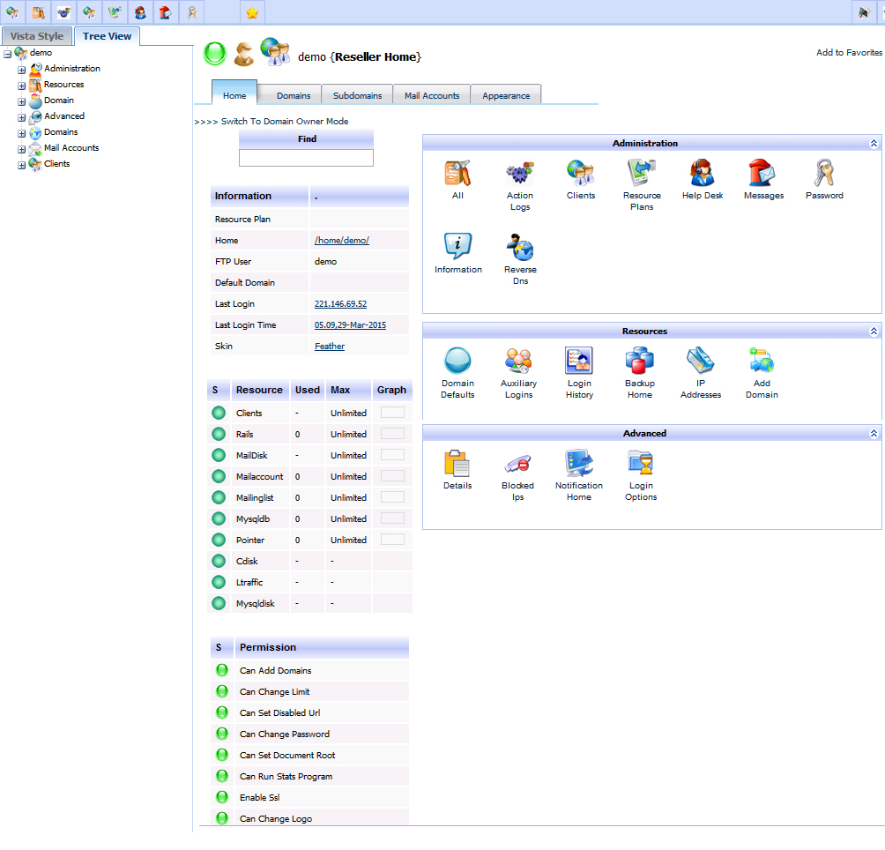
Task: Open the /home/demo/ link
Action: pos(341,241)
